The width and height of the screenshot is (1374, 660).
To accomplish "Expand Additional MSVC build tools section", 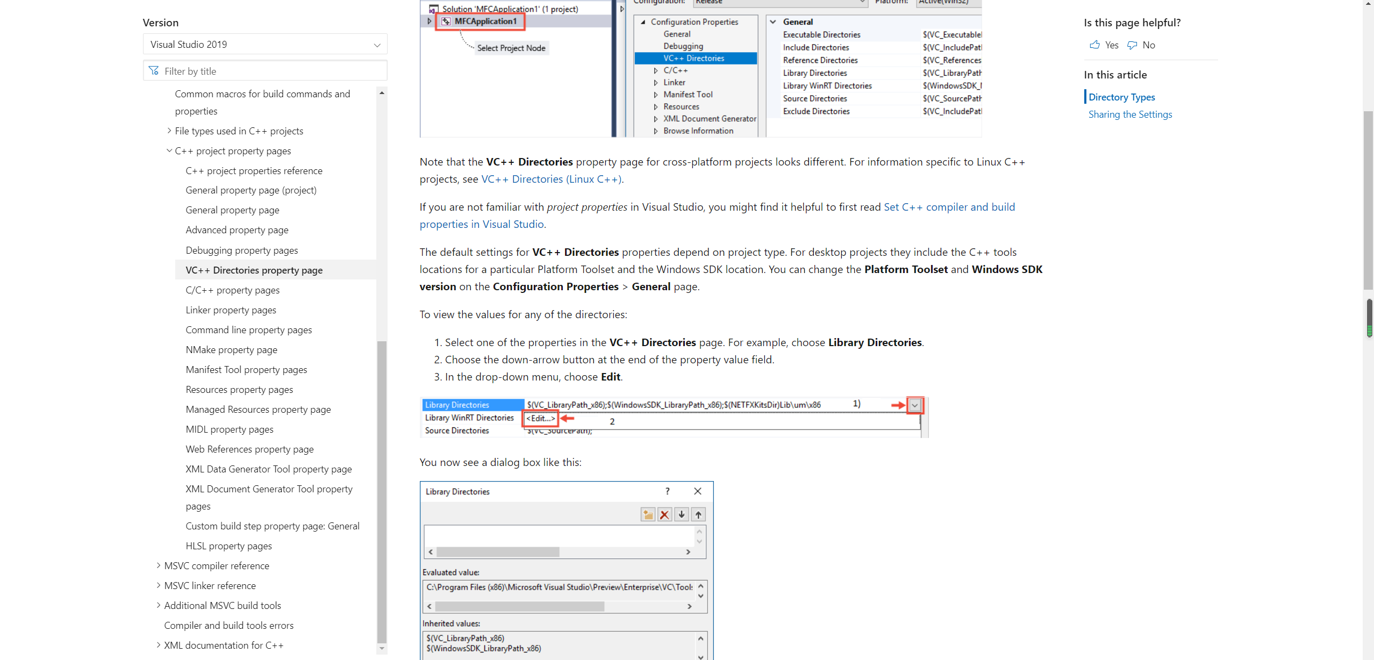I will [159, 605].
